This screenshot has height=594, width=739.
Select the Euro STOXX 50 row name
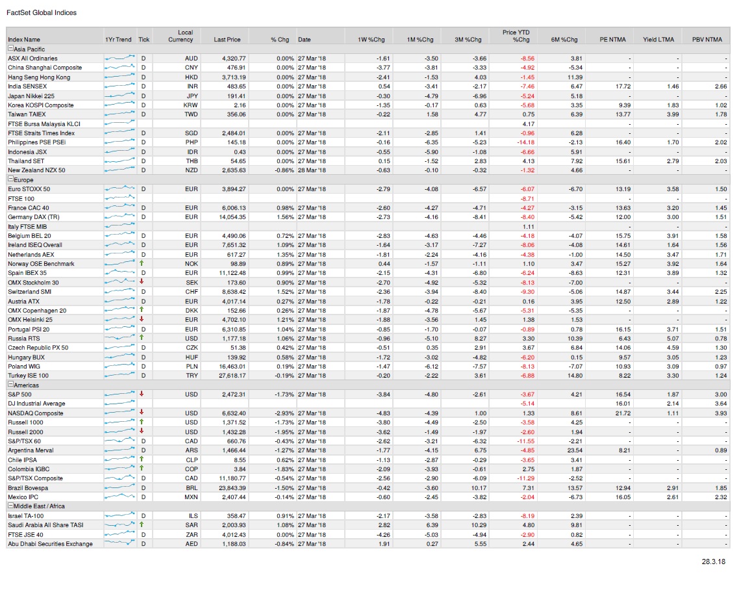[29, 188]
